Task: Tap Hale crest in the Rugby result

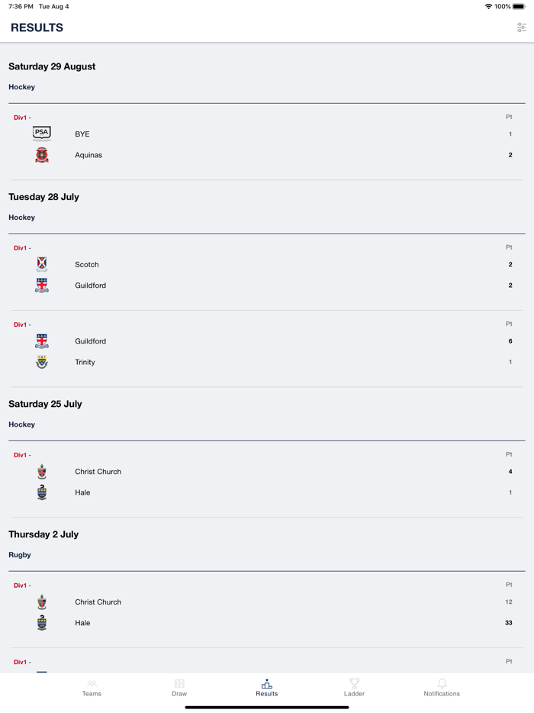Action: [42, 623]
